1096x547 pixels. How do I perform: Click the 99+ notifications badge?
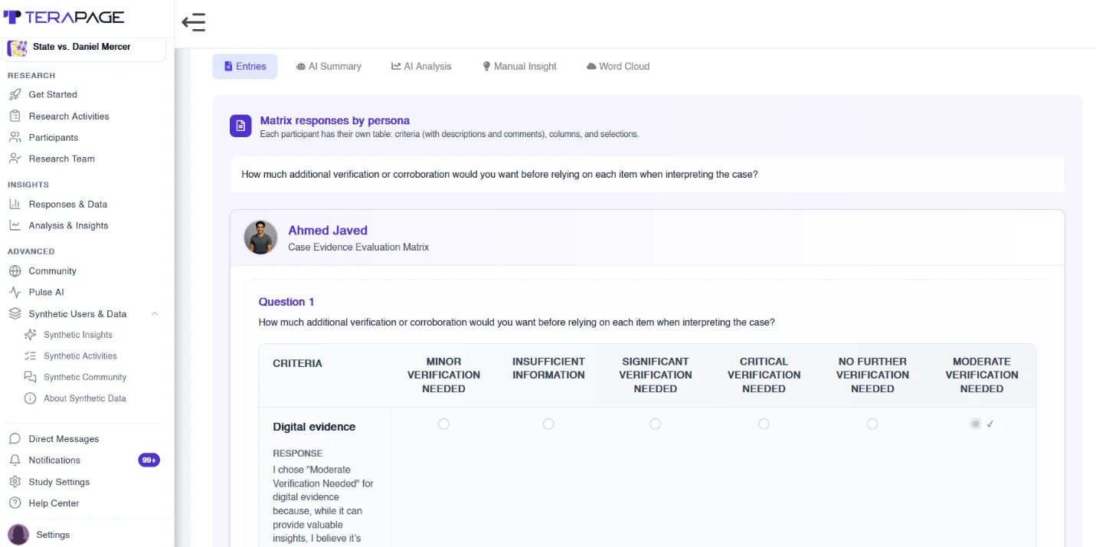(149, 460)
